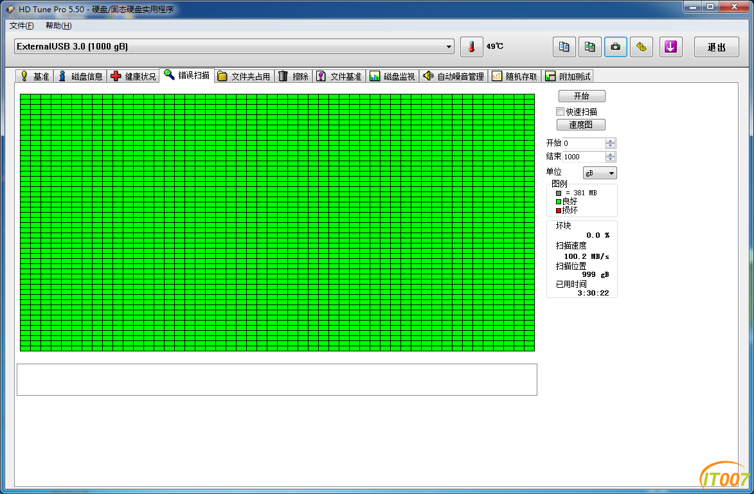Select the 错误扫描 tab

187,75
